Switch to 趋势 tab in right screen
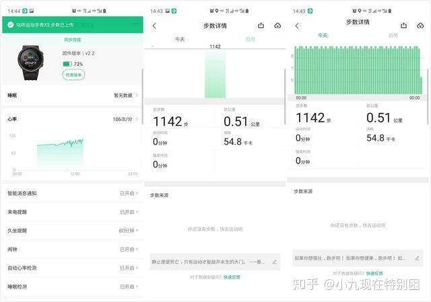431x302 pixels. (x=393, y=36)
